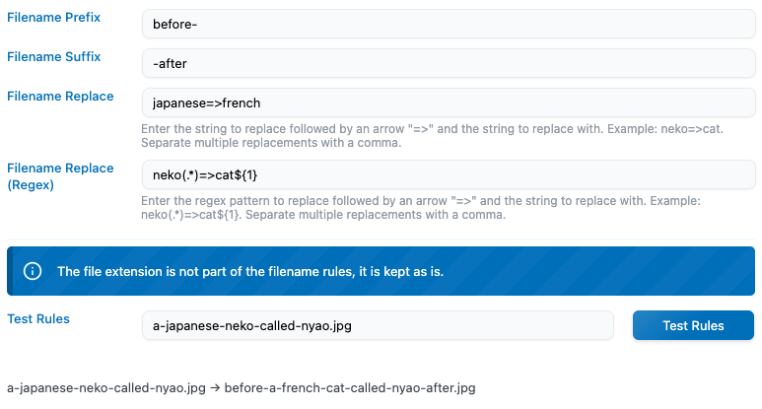This screenshot has width=762, height=409.
Task: Click the 'Filename Prefix' label
Action: [x=53, y=18]
